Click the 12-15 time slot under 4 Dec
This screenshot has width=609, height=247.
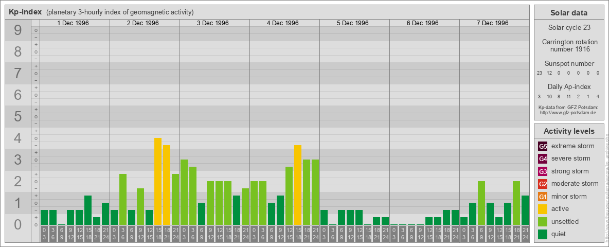tap(289, 234)
